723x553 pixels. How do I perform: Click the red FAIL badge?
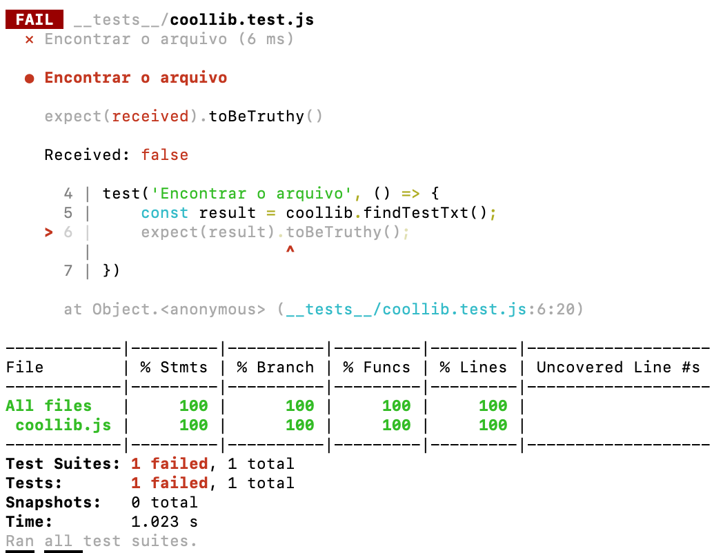(x=34, y=19)
